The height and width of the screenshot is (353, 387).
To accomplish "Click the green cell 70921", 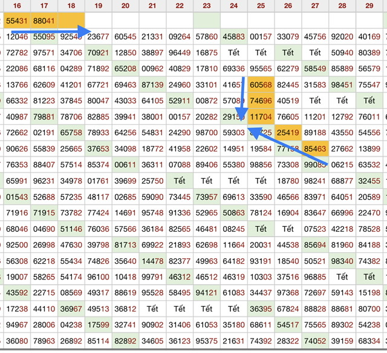I will click(98, 53).
